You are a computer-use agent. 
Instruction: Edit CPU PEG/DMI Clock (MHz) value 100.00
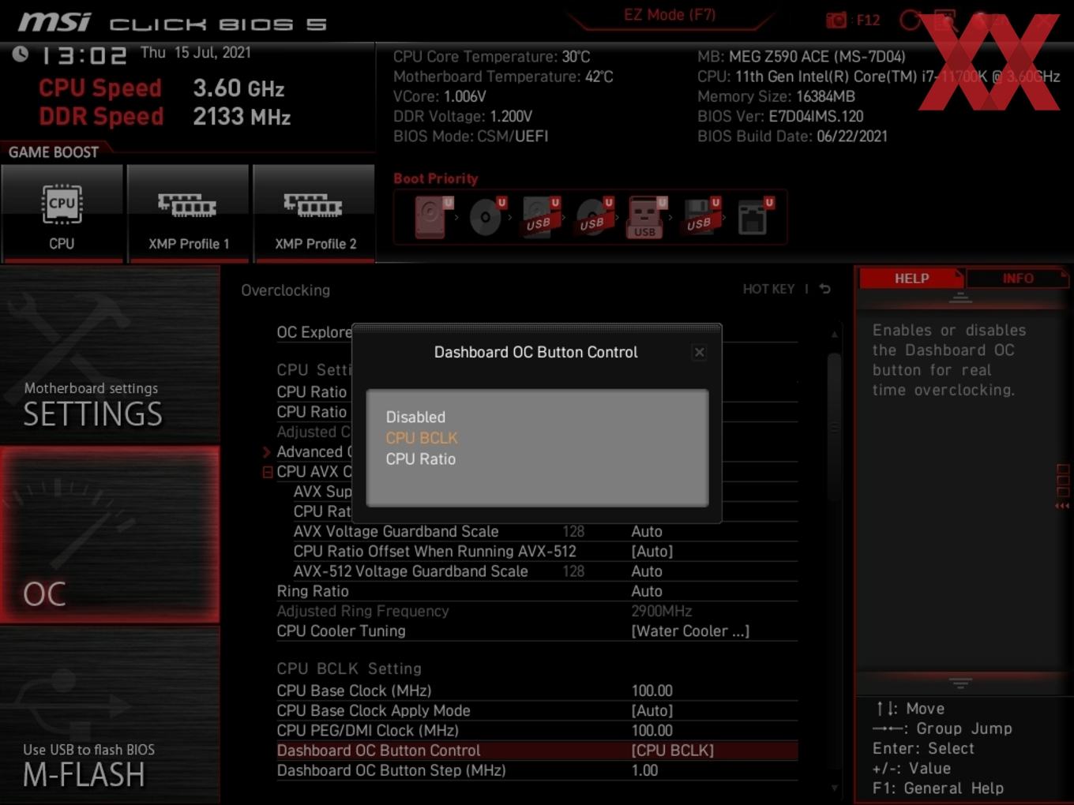[652, 730]
